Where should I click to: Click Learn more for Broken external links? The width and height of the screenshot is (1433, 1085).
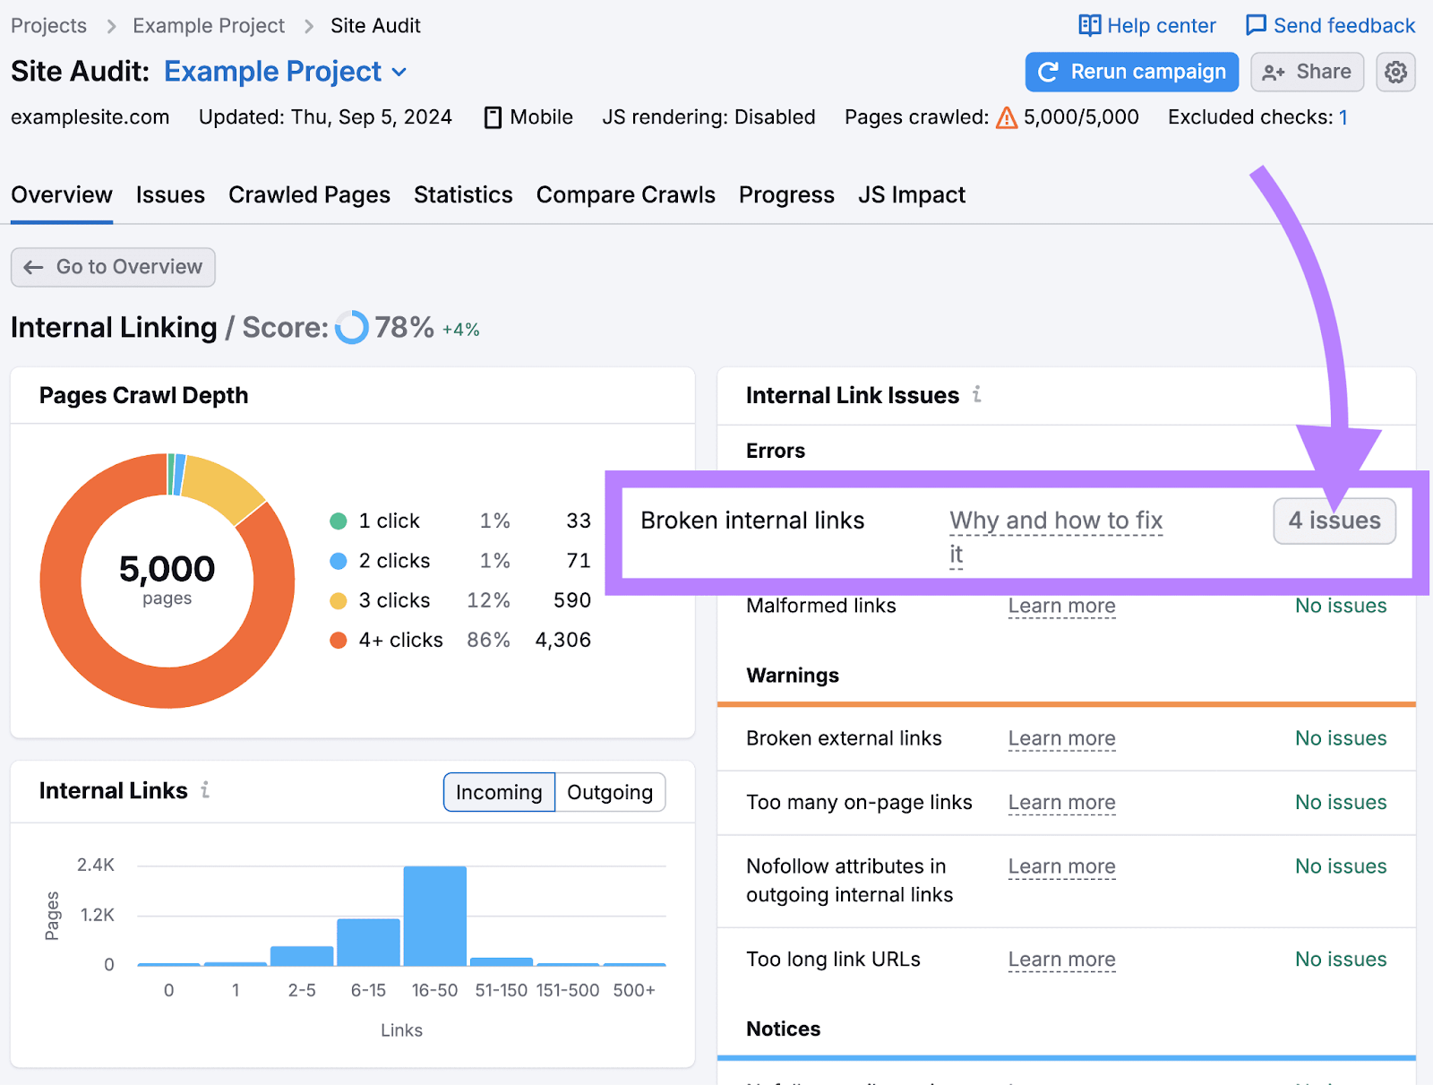point(1061,738)
